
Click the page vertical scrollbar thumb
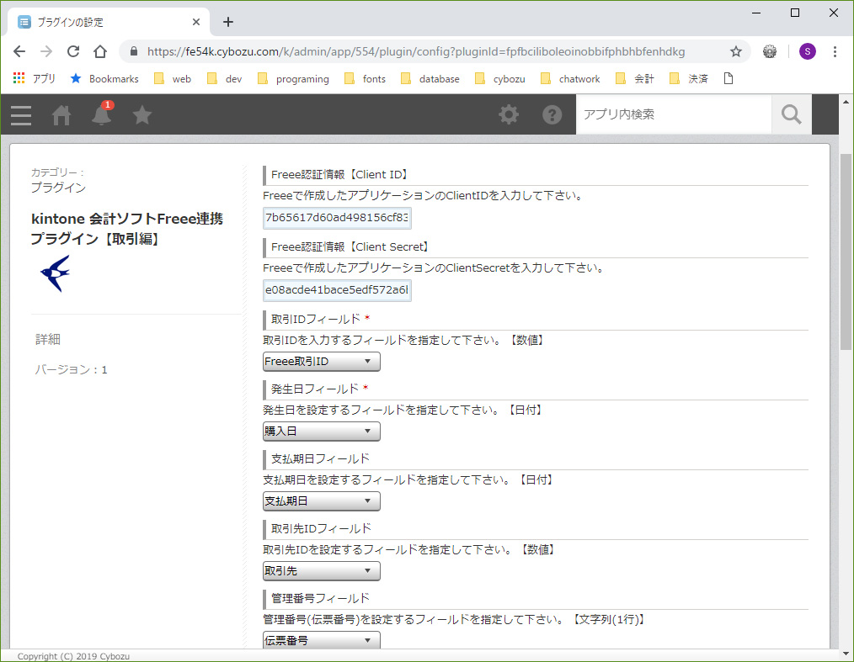[x=846, y=252]
